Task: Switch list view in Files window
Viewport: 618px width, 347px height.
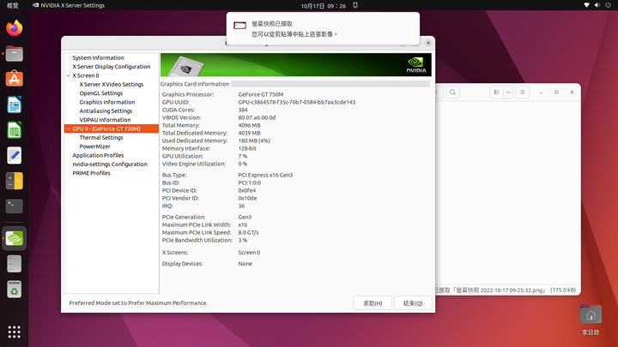Action: coord(497,92)
